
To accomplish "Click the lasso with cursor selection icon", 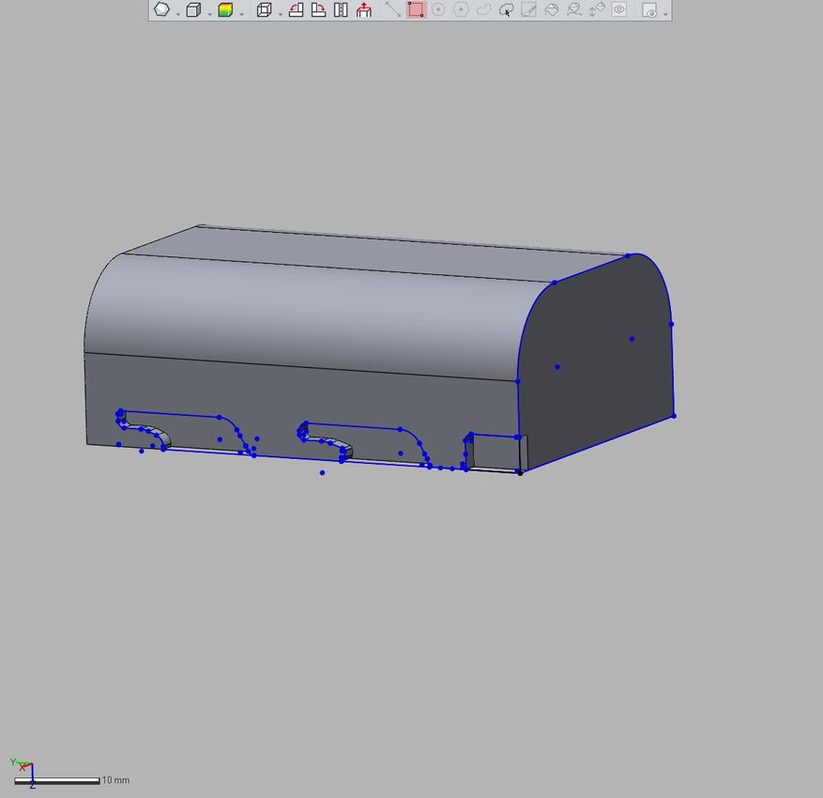I will (507, 10).
